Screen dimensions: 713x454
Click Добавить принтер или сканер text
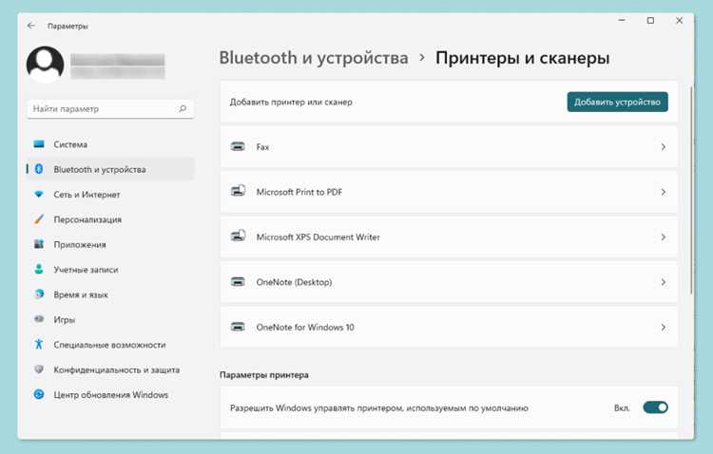pyautogui.click(x=291, y=102)
